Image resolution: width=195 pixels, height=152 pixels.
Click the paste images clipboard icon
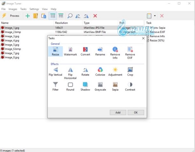coord(44,16)
